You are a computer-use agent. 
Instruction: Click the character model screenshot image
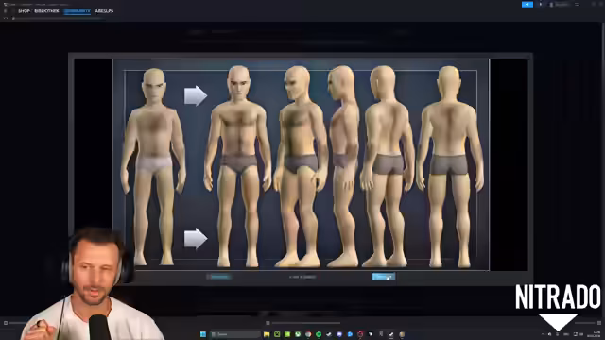pos(301,164)
